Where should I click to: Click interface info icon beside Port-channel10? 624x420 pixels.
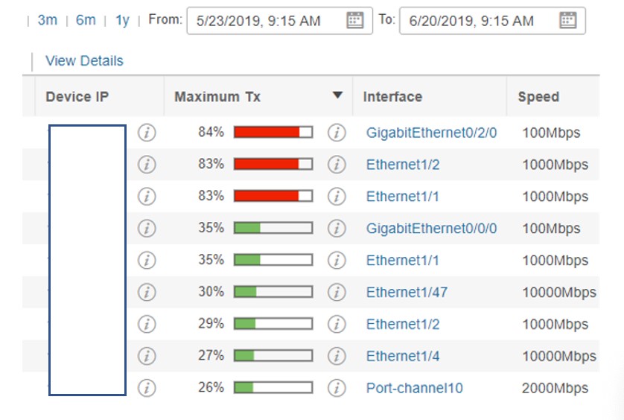337,388
